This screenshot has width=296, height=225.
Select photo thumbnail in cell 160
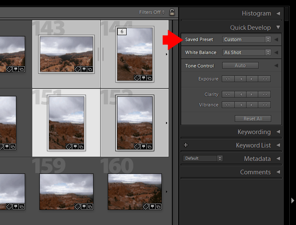click(x=135, y=191)
